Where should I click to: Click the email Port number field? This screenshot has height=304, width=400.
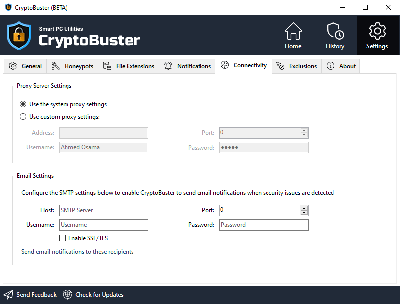[260, 210]
